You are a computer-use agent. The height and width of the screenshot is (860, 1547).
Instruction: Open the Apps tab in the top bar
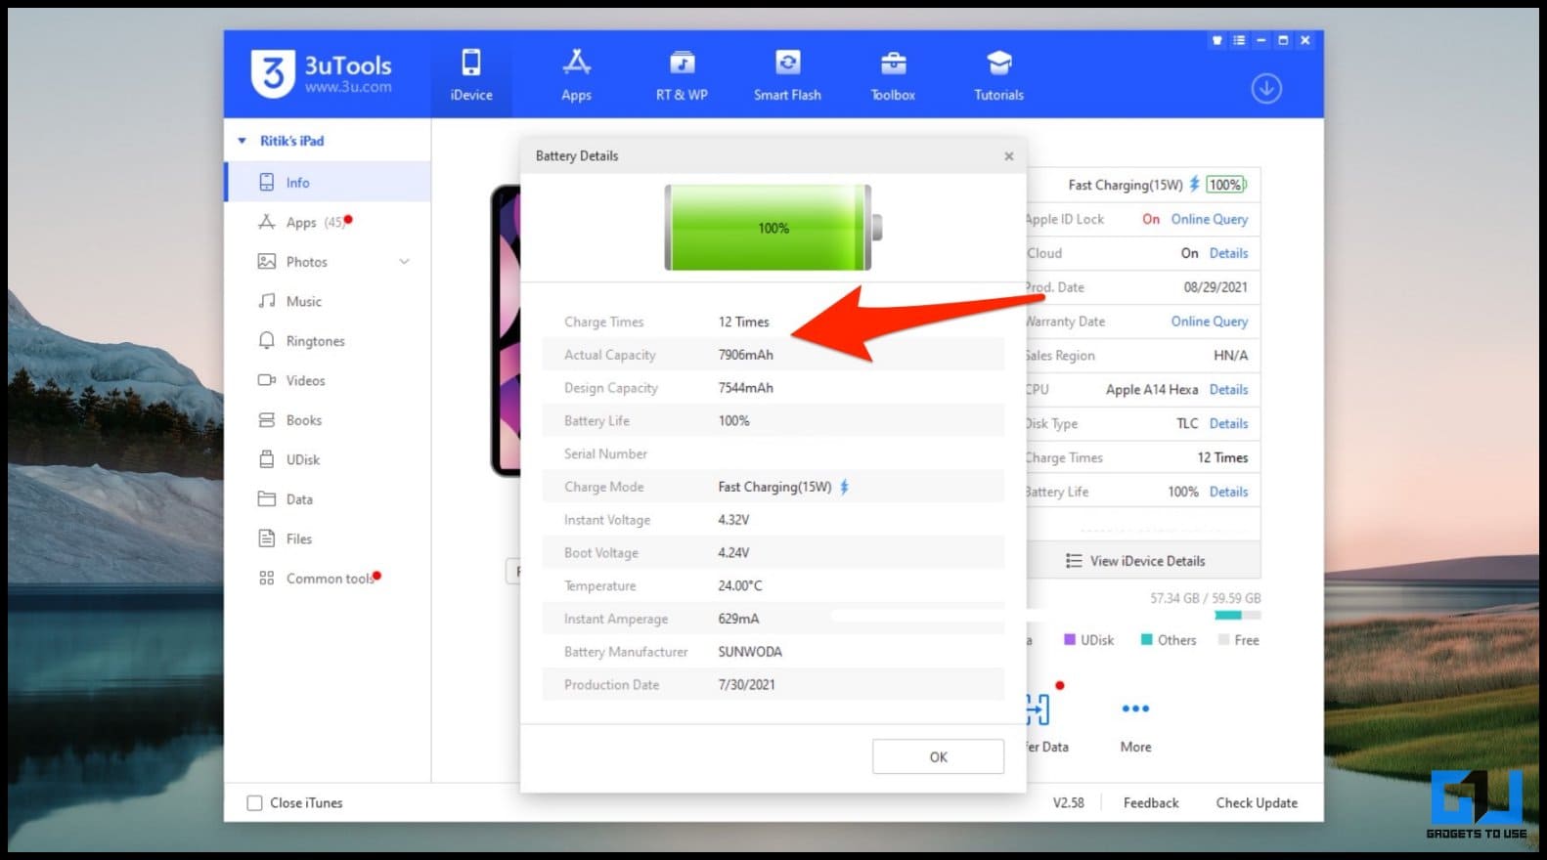pyautogui.click(x=576, y=75)
